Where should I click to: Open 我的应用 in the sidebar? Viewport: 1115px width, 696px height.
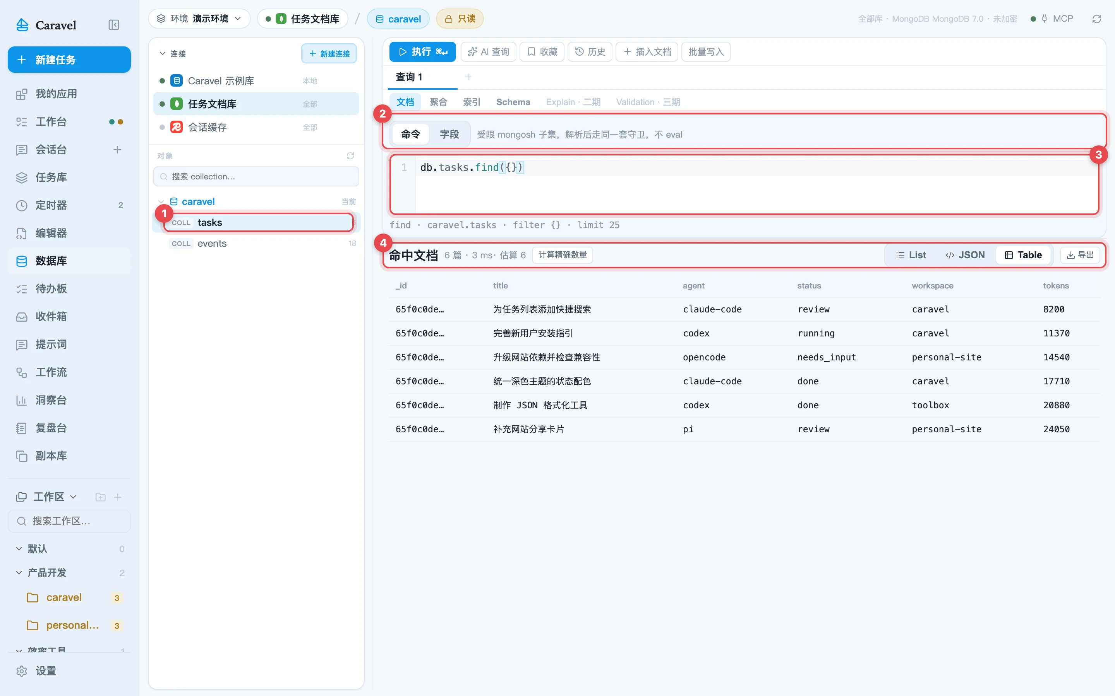[69, 94]
